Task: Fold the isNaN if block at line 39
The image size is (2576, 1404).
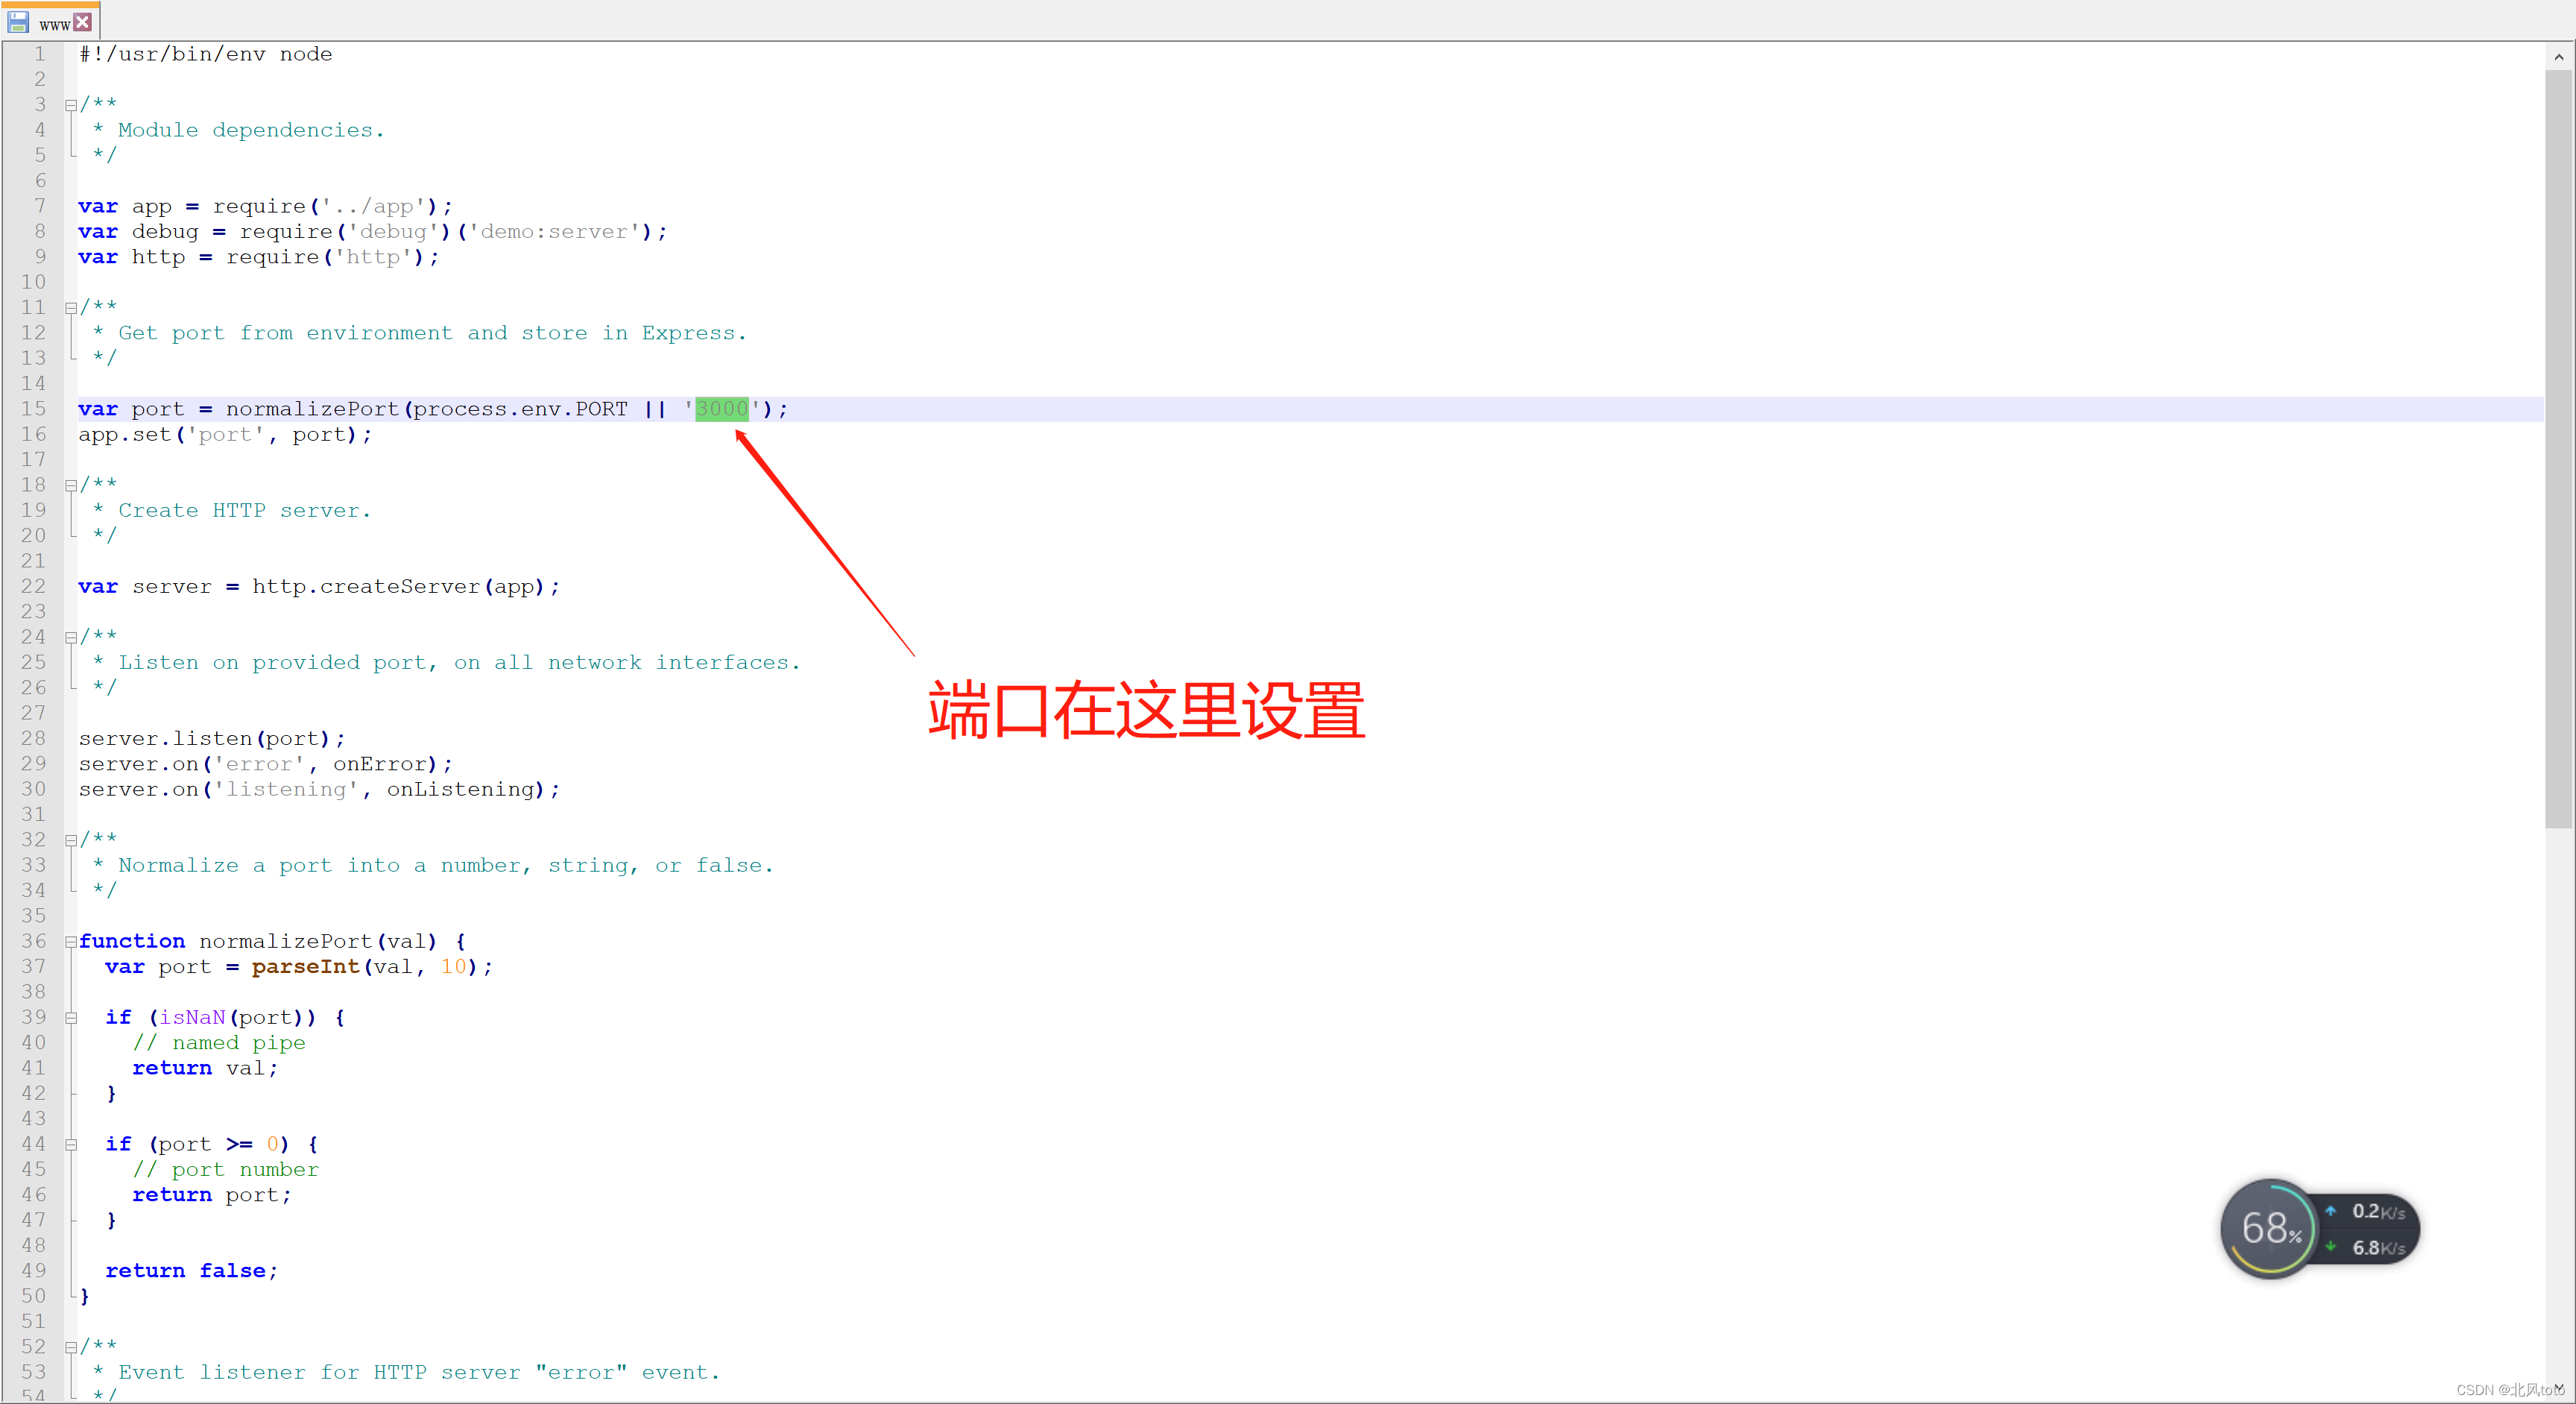Action: pos(71,1018)
